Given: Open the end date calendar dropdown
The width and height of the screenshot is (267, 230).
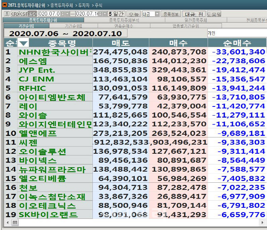Looking at the screenshot, I should [105, 14].
